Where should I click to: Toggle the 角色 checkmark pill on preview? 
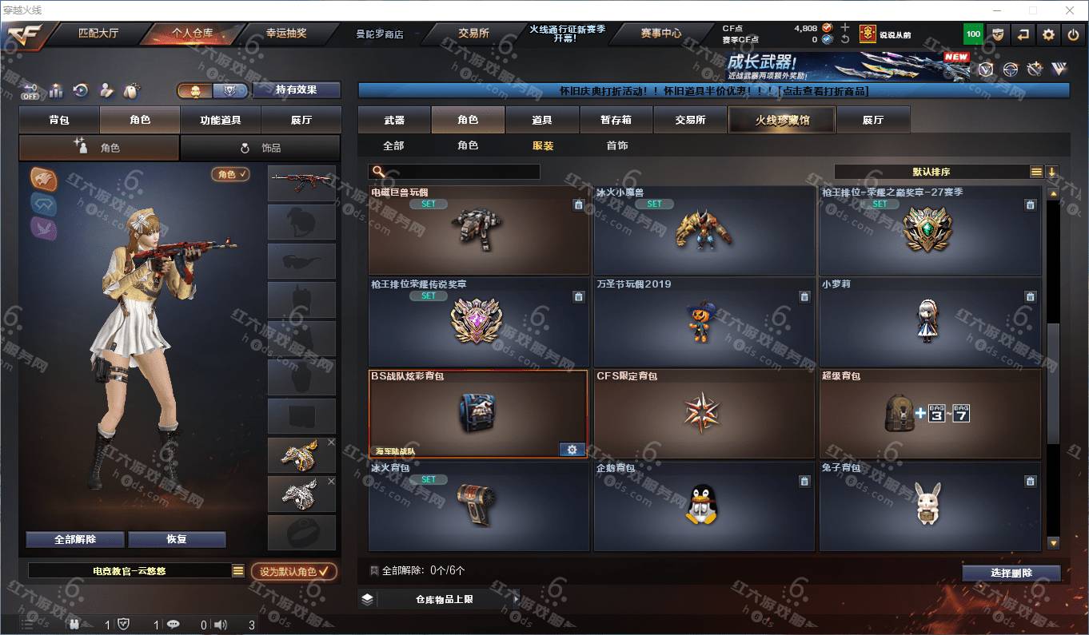tap(230, 173)
